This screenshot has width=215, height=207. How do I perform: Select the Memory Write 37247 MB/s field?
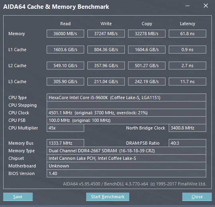pos(106,34)
